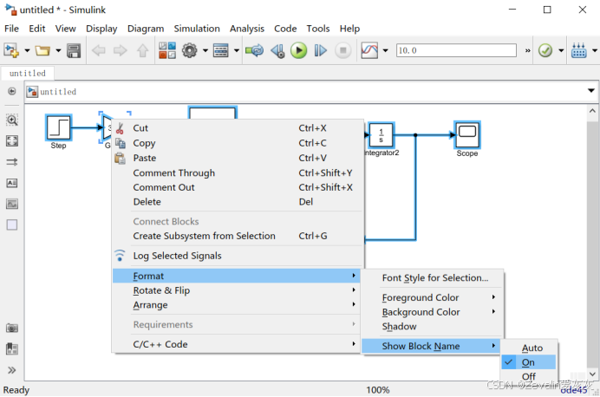Expand the left palette double chevron
The image size is (600, 397).
click(x=12, y=370)
